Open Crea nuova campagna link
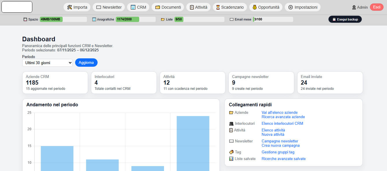Screen dimensions: 387x171 coord(281,146)
